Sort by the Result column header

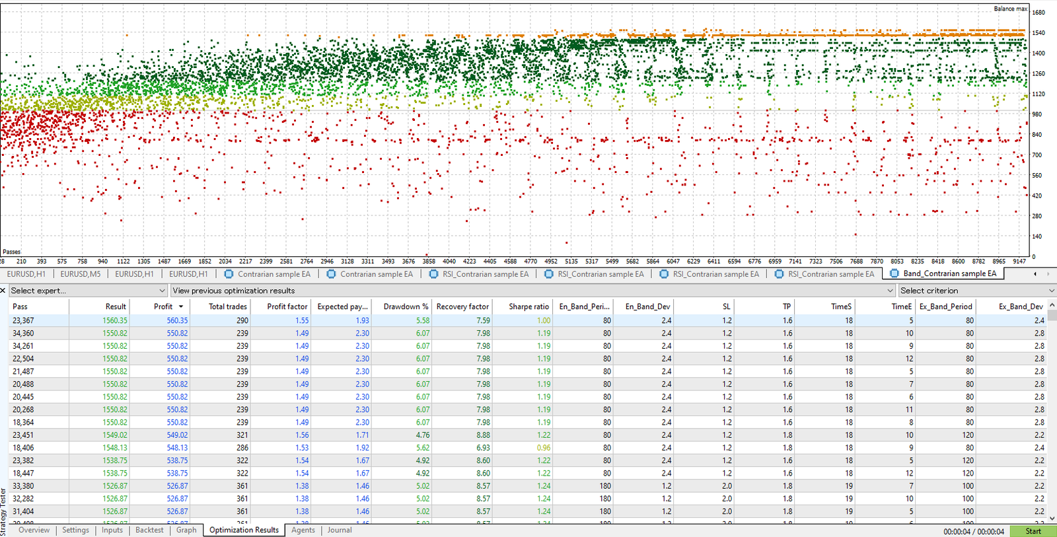click(99, 306)
